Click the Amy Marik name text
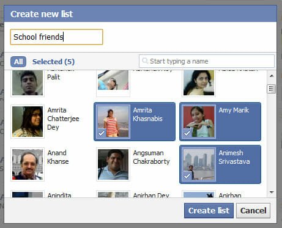The width and height of the screenshot is (282, 228). [x=234, y=110]
